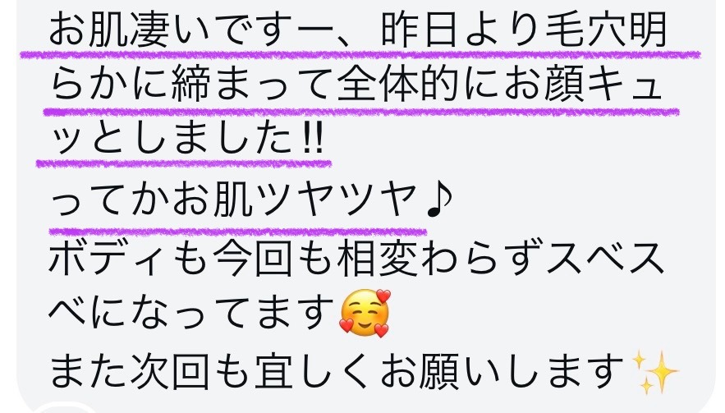Select the purple underline beneath the first line
The width and height of the screenshot is (725, 413).
(x=360, y=54)
